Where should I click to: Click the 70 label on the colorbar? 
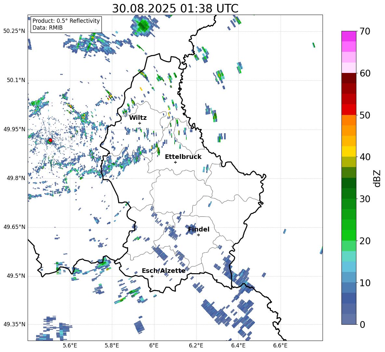(x=365, y=31)
